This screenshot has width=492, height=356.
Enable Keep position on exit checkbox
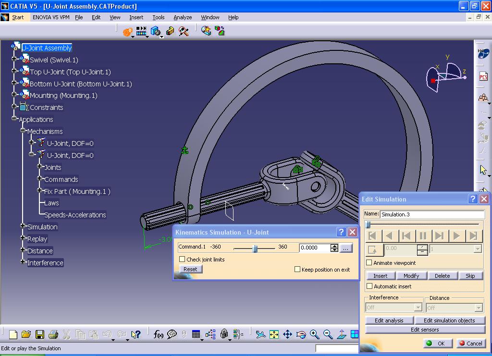[x=297, y=269]
